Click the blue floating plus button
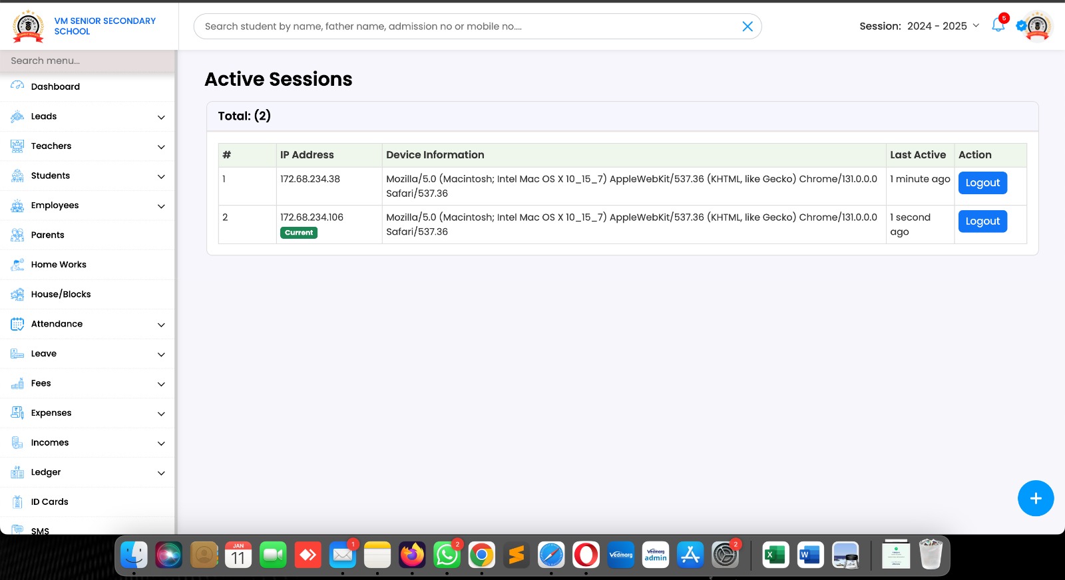 click(x=1036, y=498)
